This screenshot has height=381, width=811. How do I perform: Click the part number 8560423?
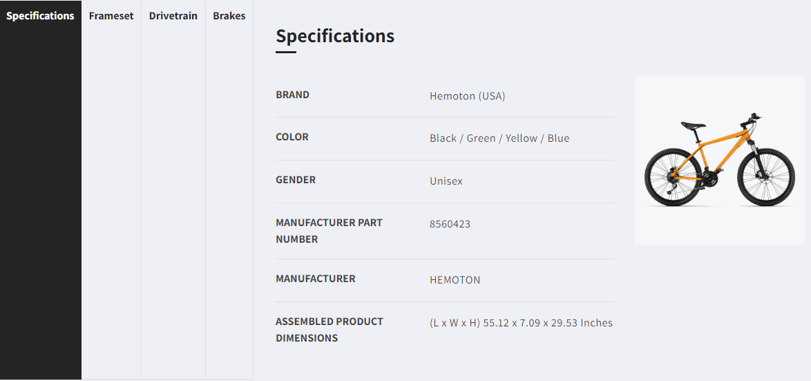[x=450, y=224]
